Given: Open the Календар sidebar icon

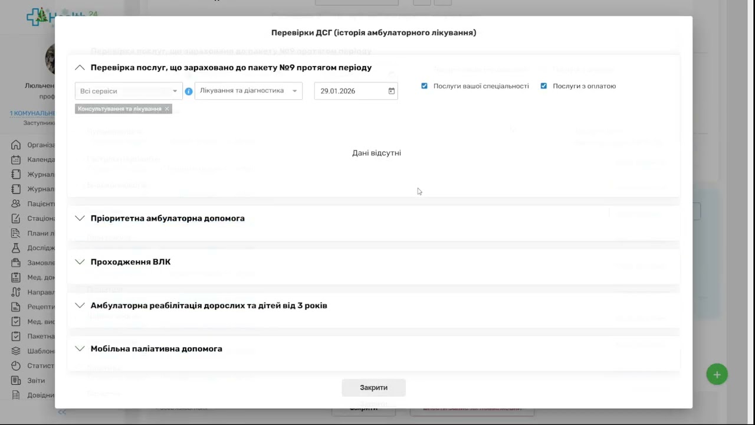Looking at the screenshot, I should click(16, 159).
